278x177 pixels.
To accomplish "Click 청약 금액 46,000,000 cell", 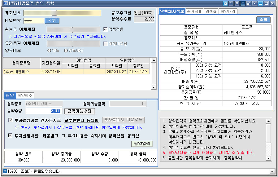I will [x=138, y=160].
